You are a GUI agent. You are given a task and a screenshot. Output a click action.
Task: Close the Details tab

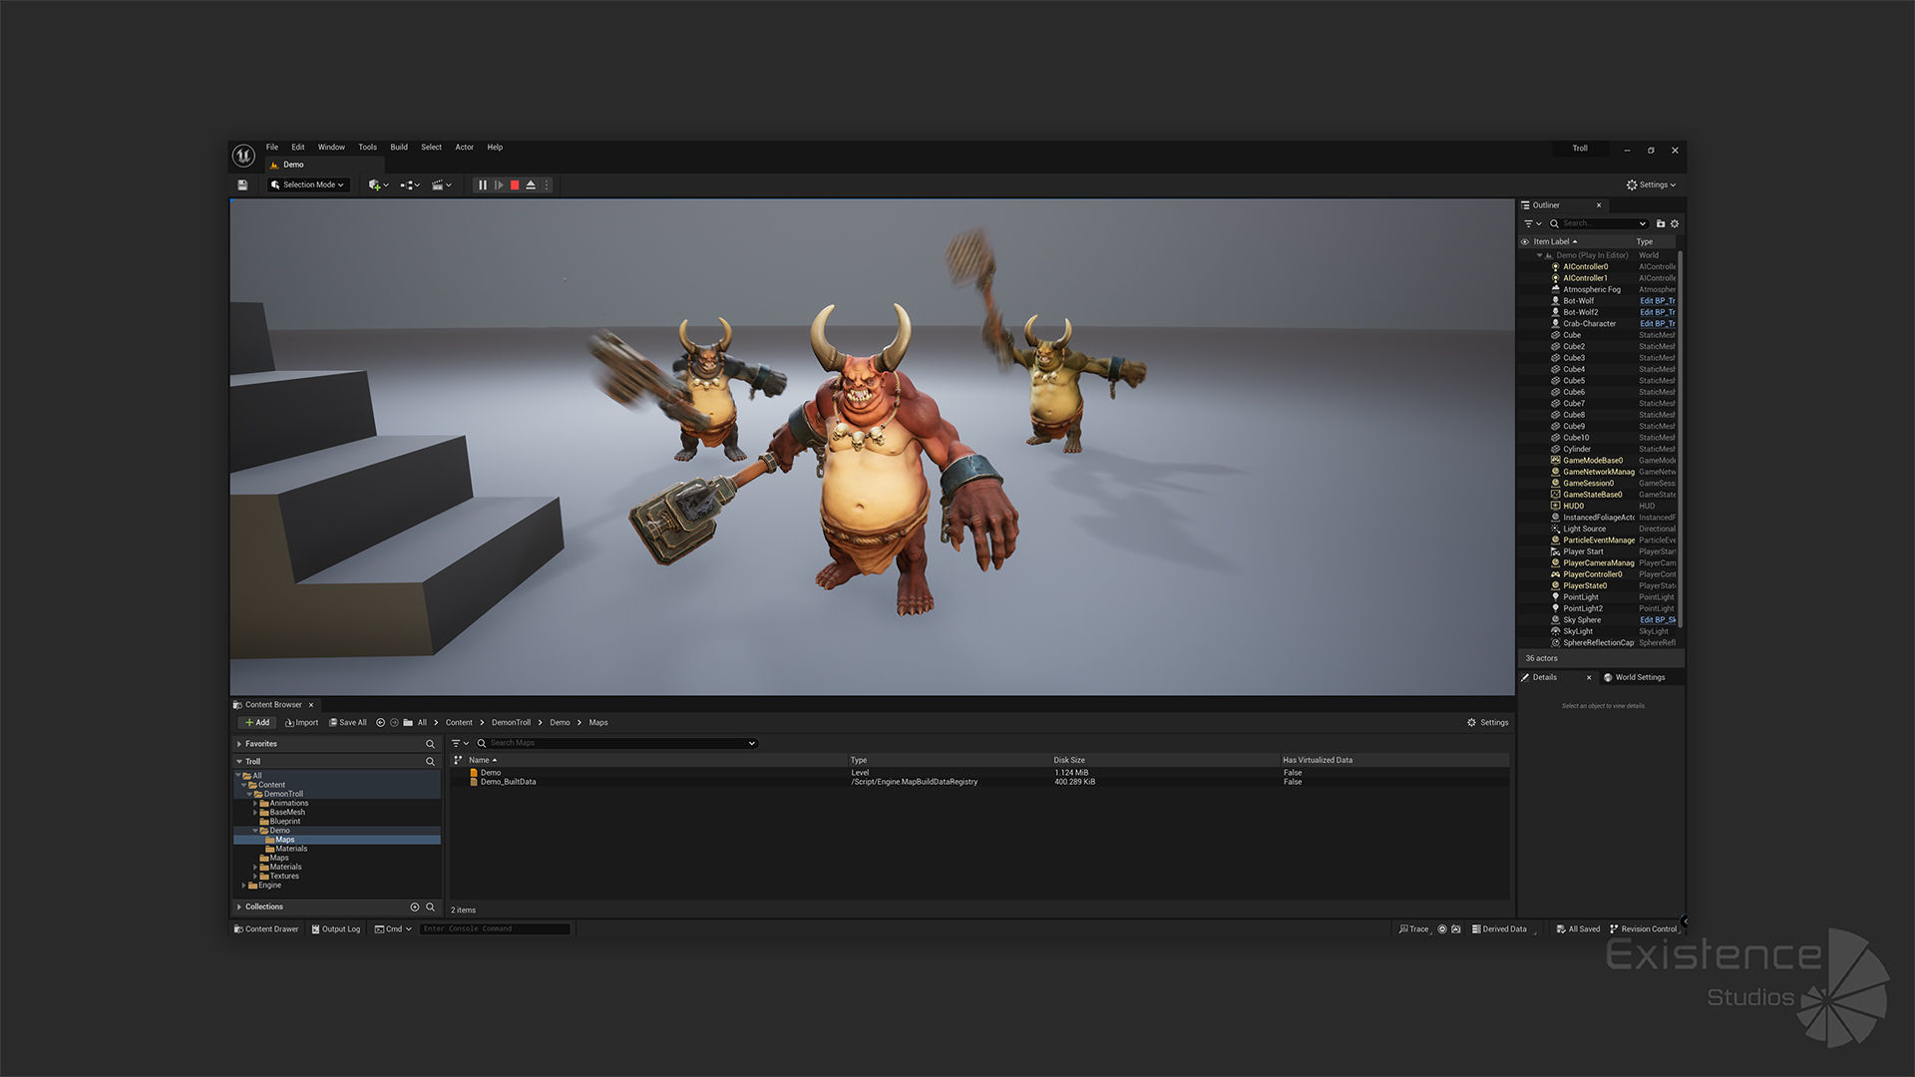(1589, 678)
